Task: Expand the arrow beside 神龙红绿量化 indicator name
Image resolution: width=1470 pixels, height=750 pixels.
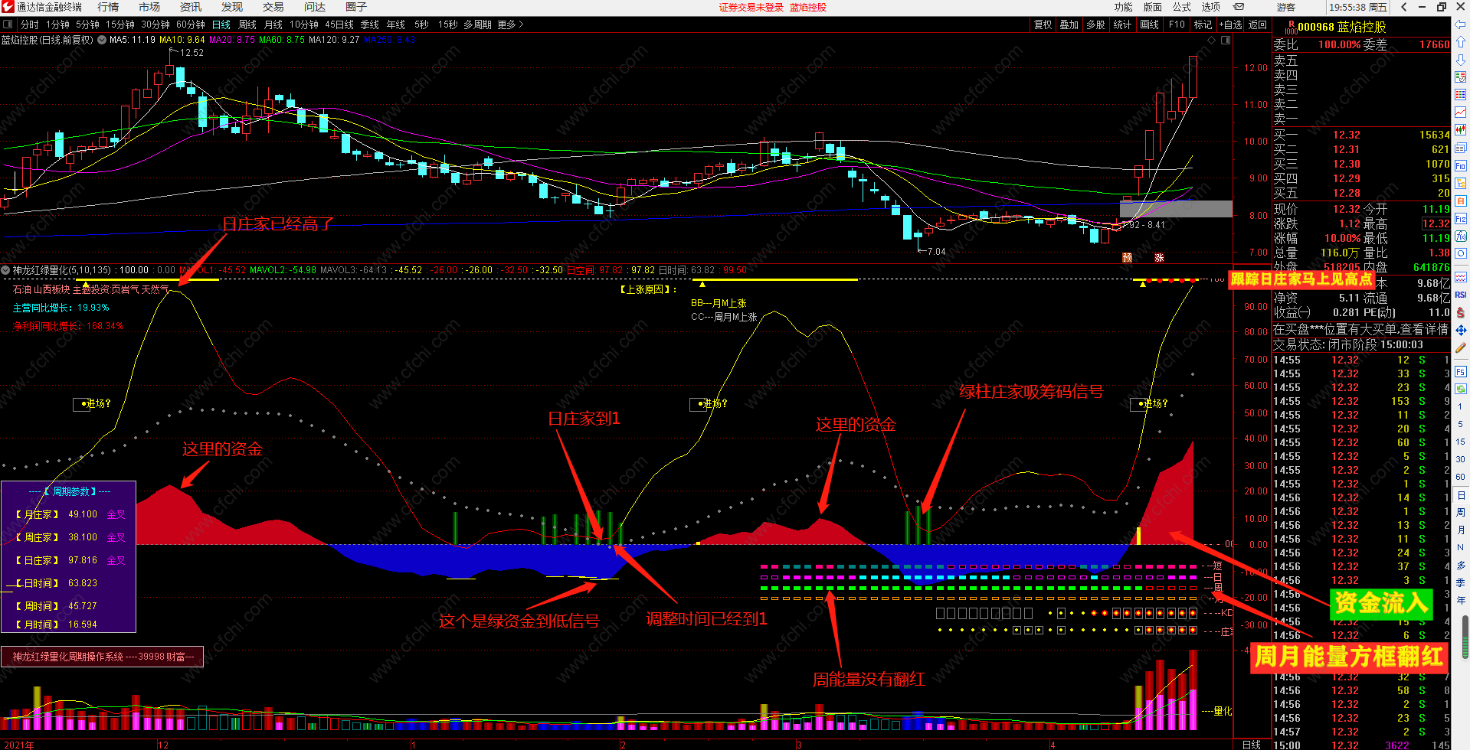Action: point(5,270)
